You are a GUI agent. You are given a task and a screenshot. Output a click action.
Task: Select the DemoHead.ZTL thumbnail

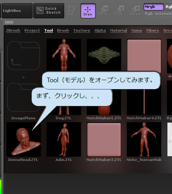pos(24,139)
